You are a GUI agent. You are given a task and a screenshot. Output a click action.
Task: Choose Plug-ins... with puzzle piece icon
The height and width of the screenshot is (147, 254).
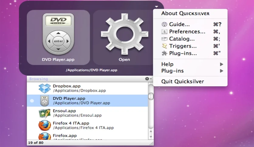190,53
